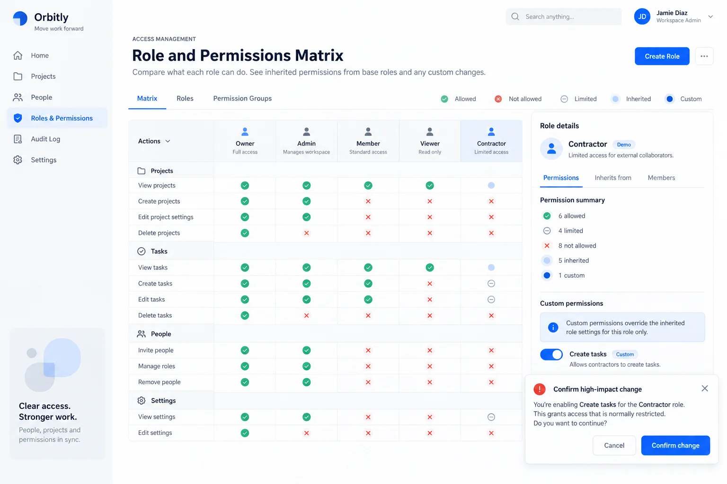
Task: Toggle Admin's Delete projects not-allowed cell
Action: click(x=307, y=233)
